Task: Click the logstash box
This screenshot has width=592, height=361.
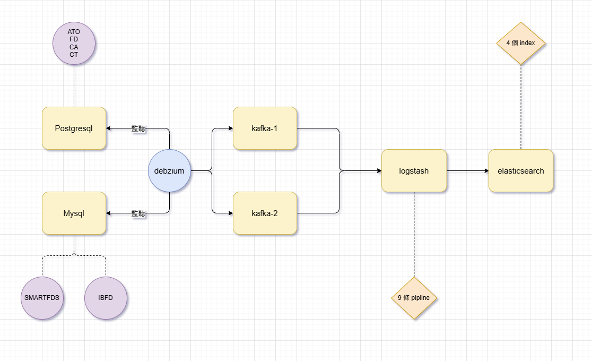Action: [x=414, y=171]
